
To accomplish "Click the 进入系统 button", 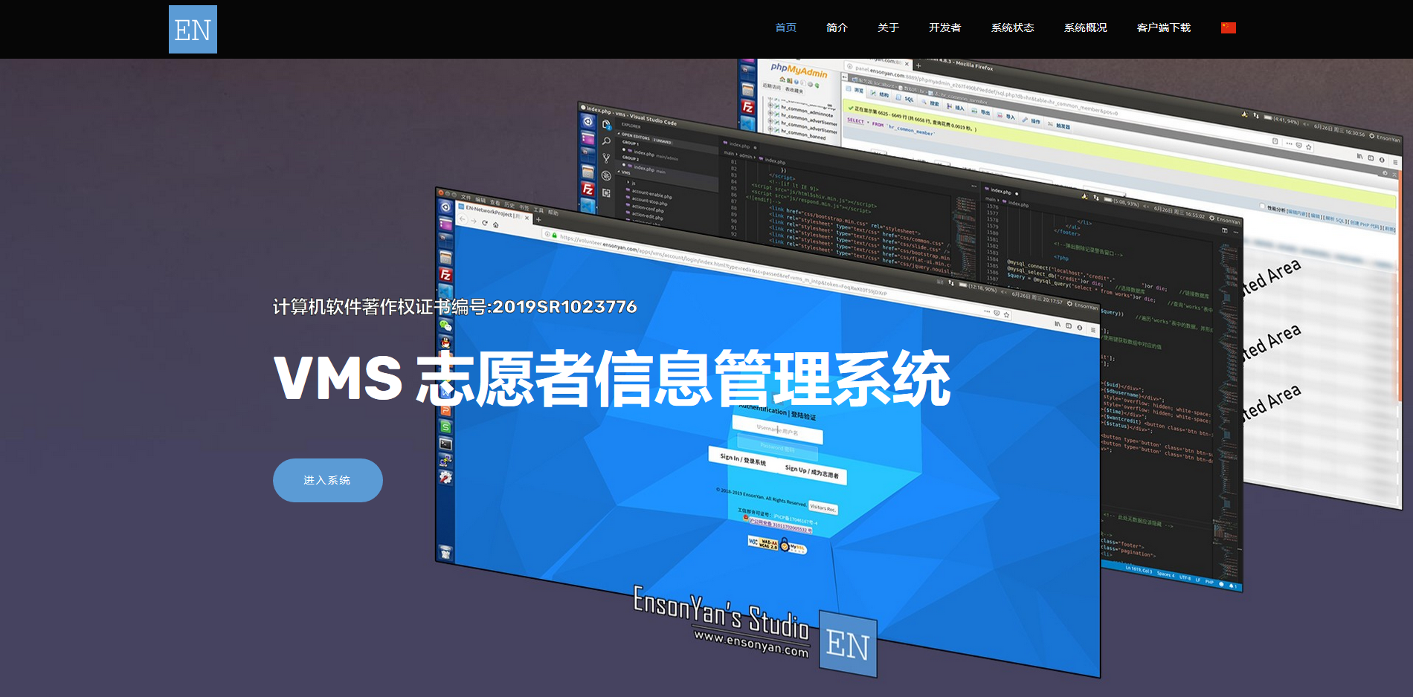I will (328, 480).
